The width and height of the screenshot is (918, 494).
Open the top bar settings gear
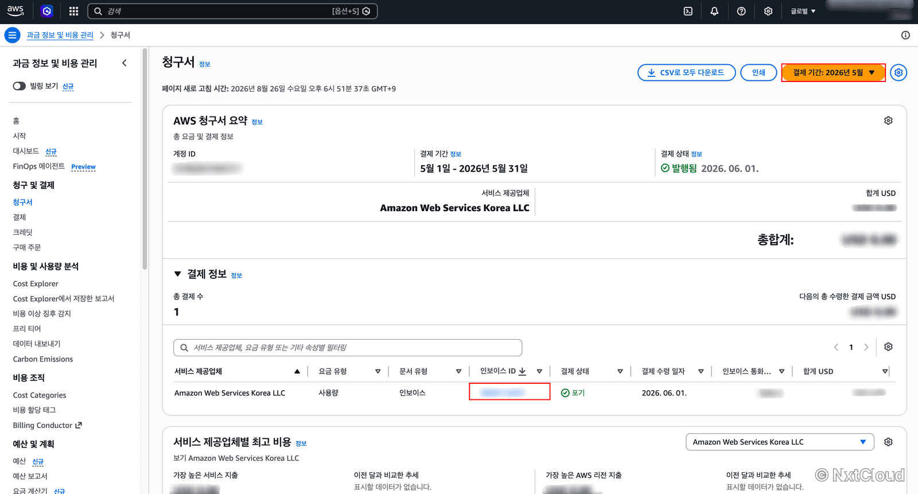(768, 11)
